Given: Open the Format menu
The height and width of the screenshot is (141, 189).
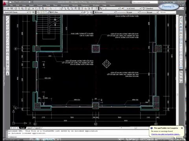Looking at the screenshot, I should [40, 5].
